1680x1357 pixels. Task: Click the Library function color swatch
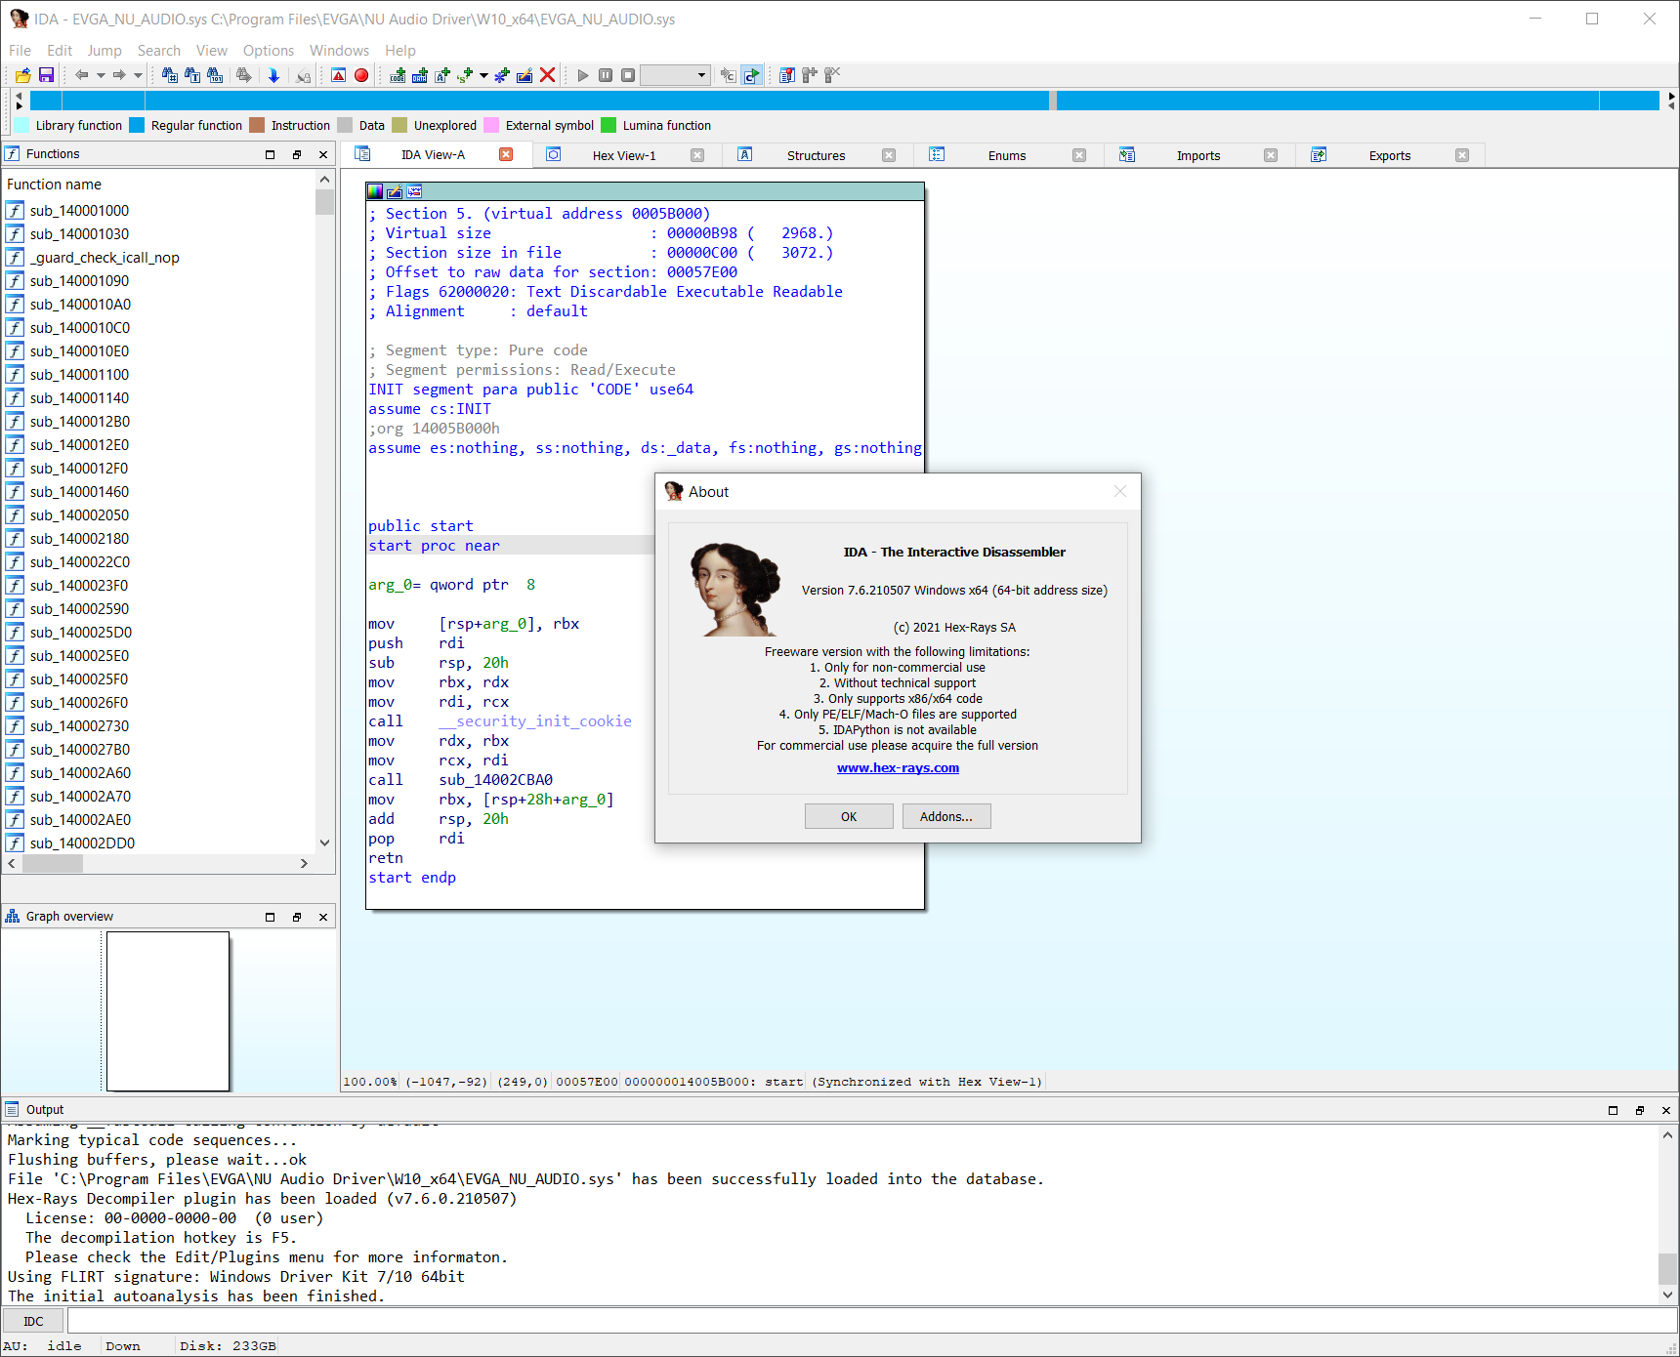coord(22,125)
